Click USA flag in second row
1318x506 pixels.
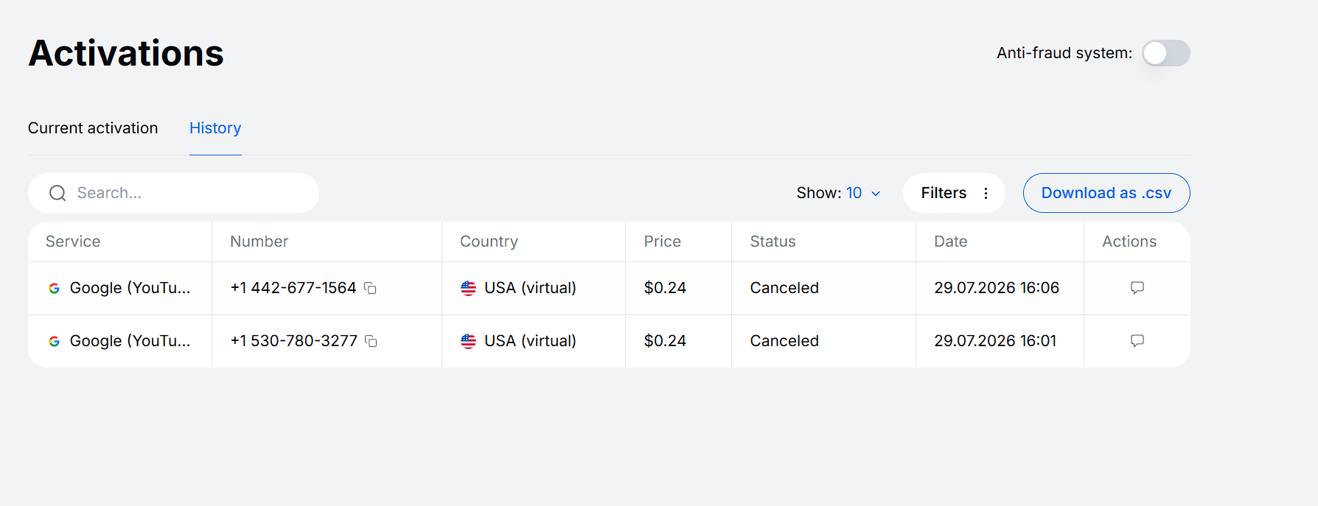tap(468, 341)
